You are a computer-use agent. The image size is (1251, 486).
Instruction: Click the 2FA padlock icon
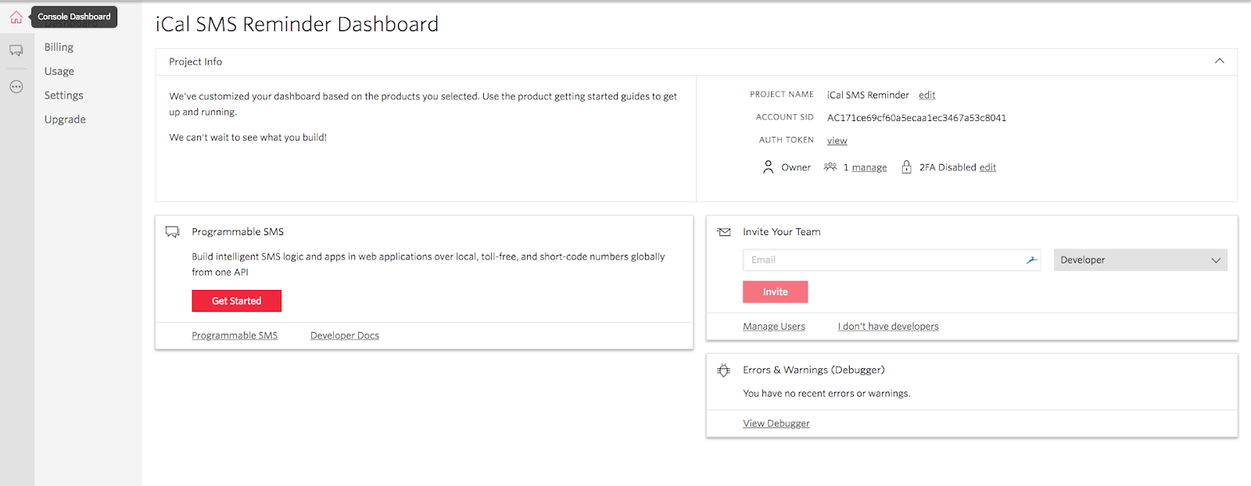click(906, 167)
